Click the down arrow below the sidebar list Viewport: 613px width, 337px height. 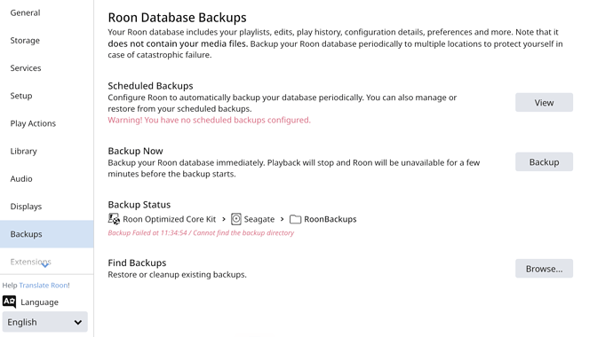pyautogui.click(x=45, y=266)
